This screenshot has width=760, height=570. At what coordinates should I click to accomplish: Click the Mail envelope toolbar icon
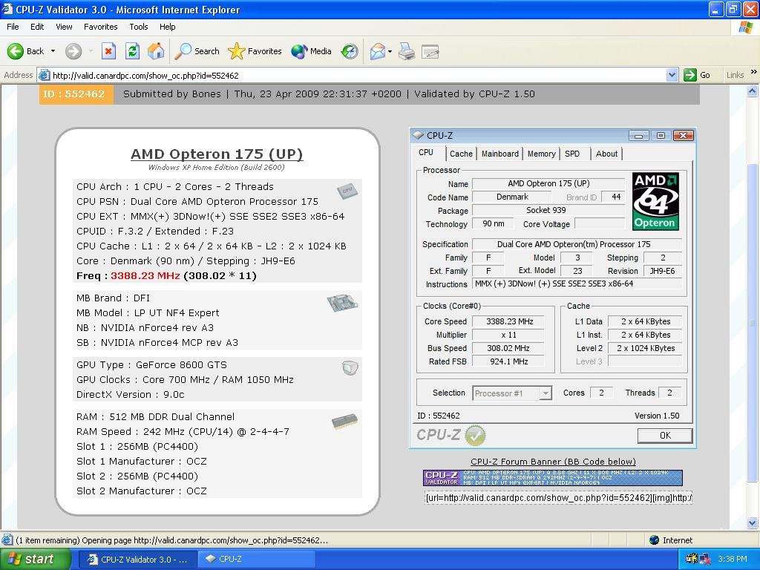(377, 51)
